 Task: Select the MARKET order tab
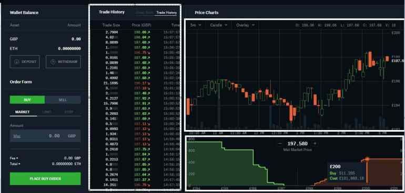23,112
